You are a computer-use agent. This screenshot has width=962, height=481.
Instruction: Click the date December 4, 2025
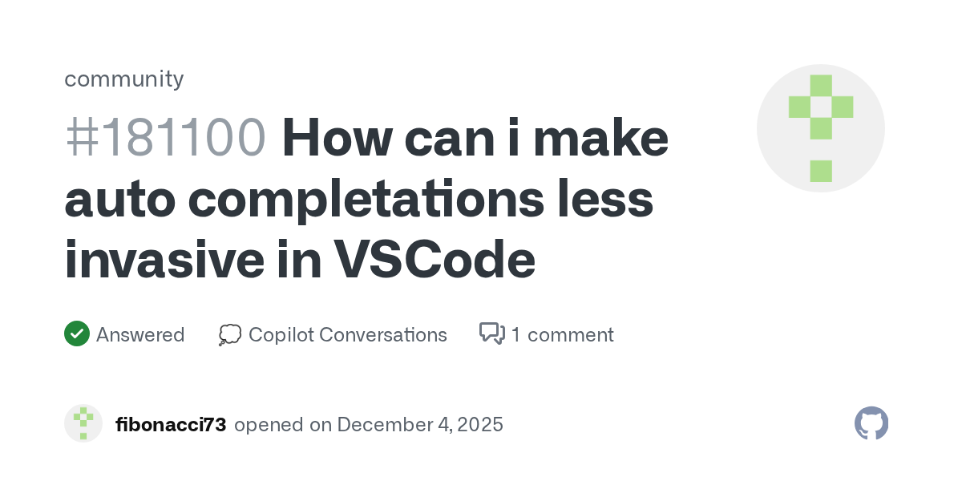(x=420, y=424)
